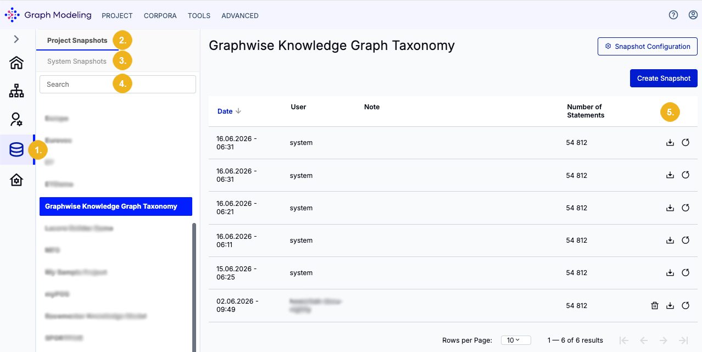Open the help icon in header
The width and height of the screenshot is (702, 352).
[x=673, y=15]
